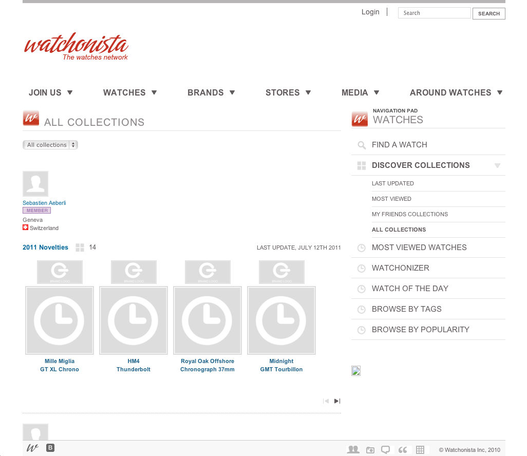Click the clock icon beside Watchonizer
Screen dimensions: 527x456
pyautogui.click(x=361, y=269)
